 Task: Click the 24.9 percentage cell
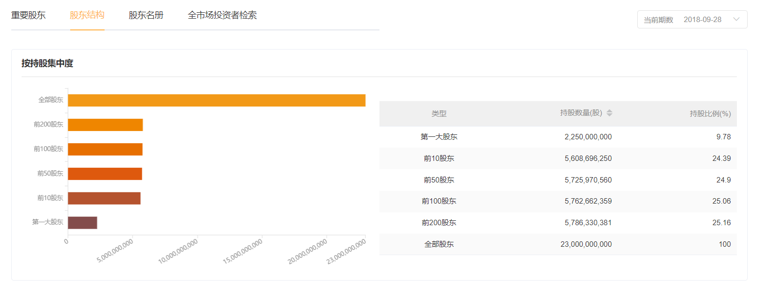tap(724, 180)
